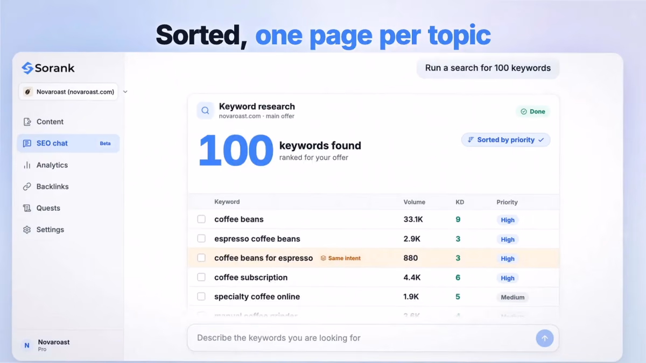Screen dimensions: 646x363
Task: Click the High priority badge for coffee beans
Action: (508, 220)
